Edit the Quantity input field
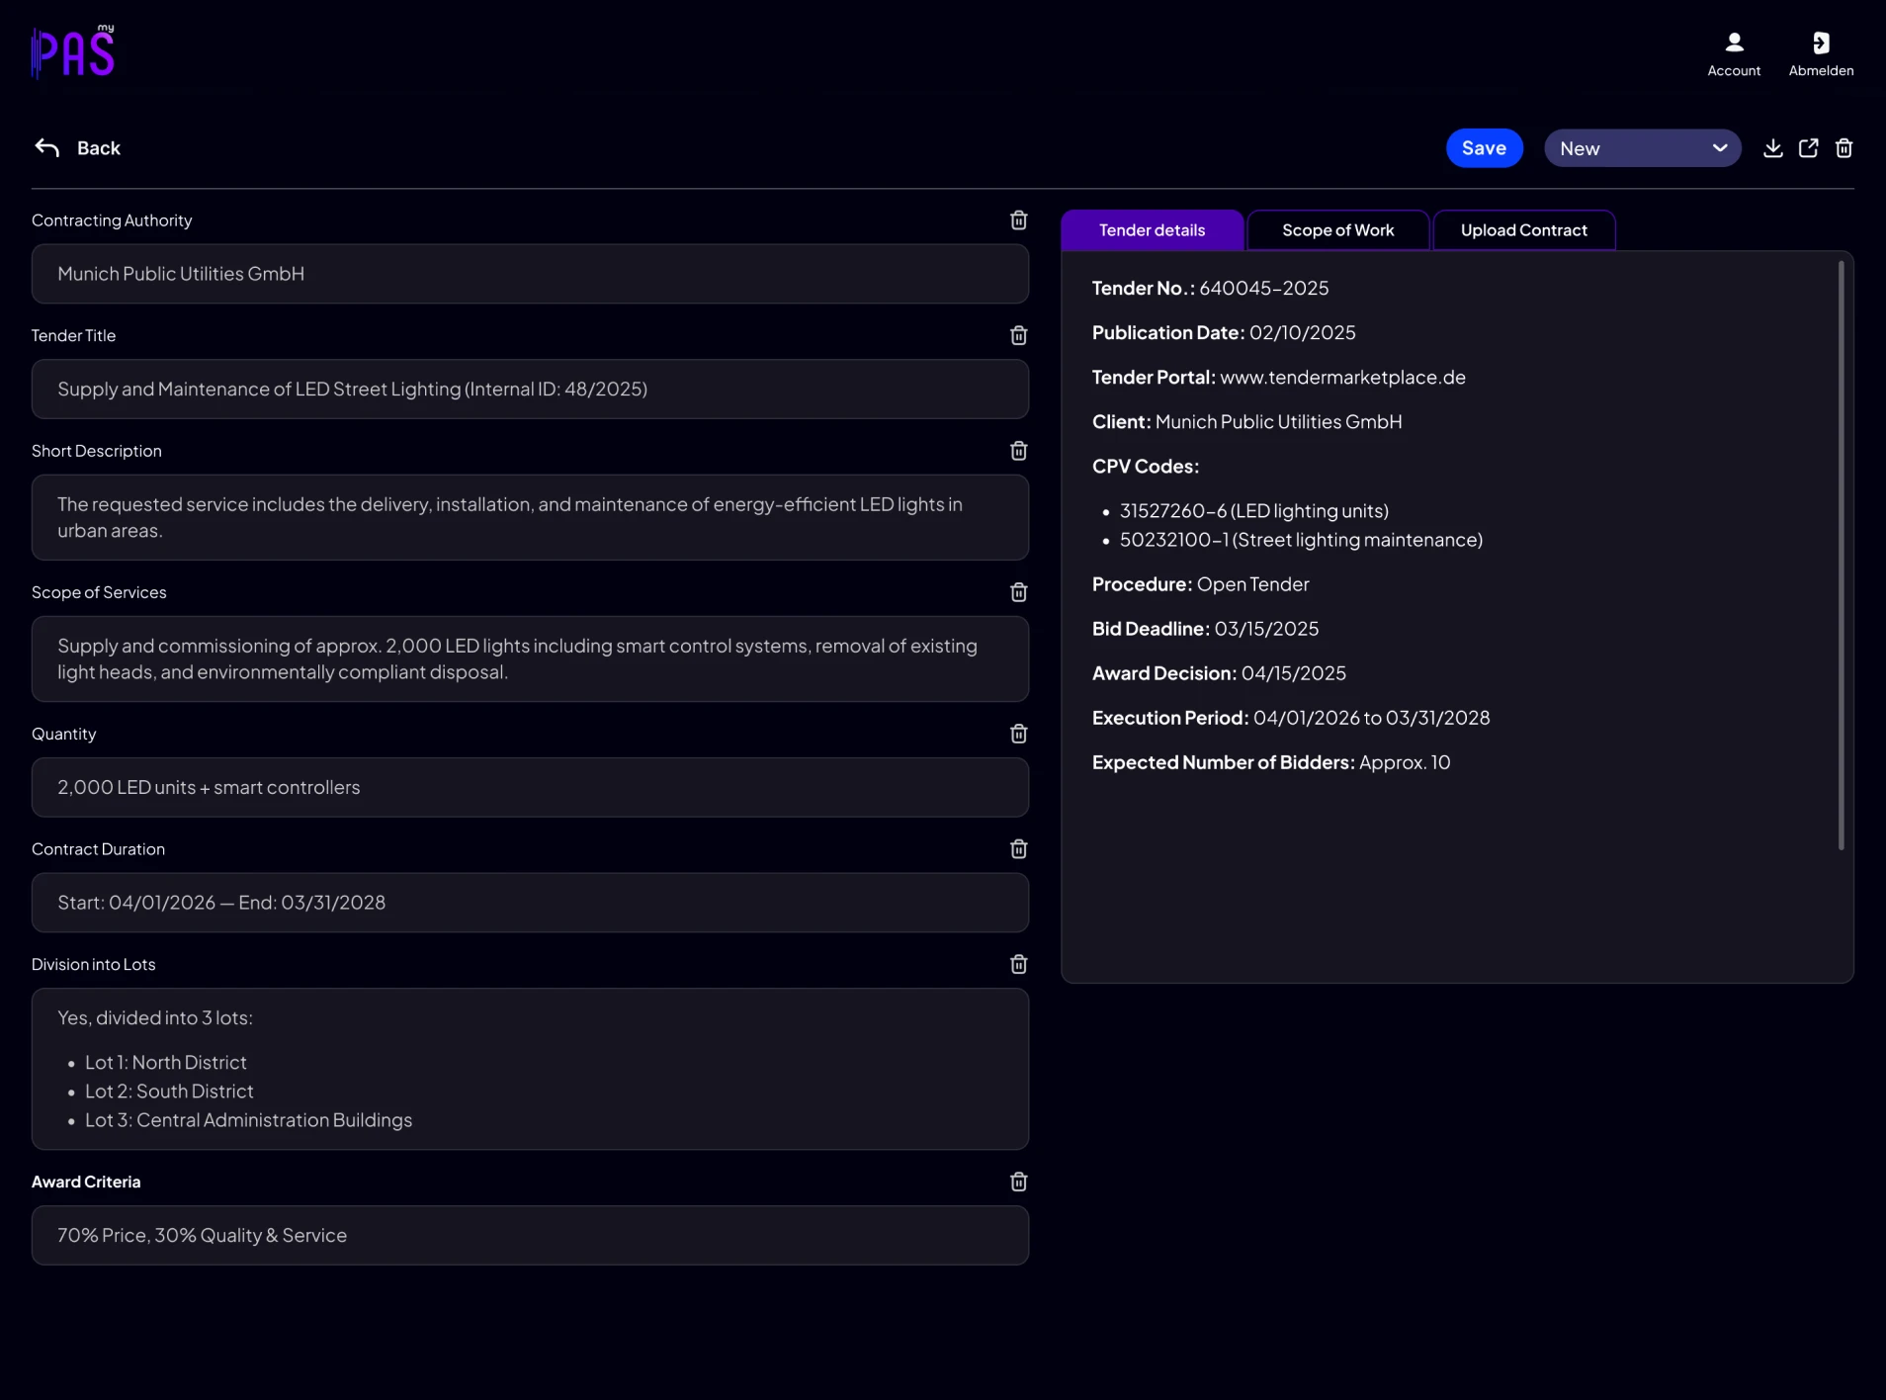Screen dimensions: 1886x1400 tap(530, 788)
